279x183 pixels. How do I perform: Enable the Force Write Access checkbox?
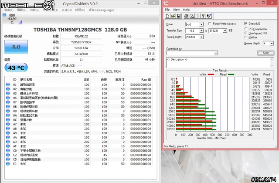210,24
